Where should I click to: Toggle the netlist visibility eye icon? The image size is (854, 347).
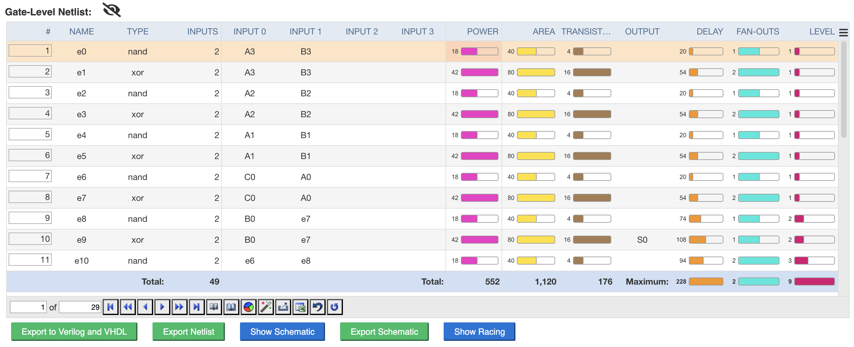click(112, 10)
